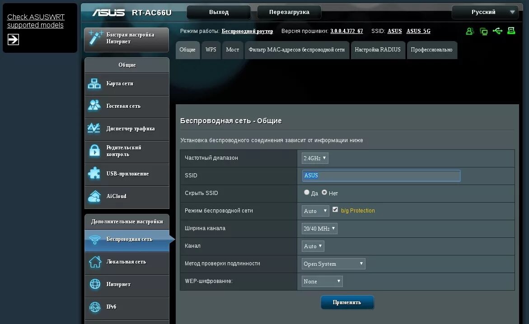This screenshot has width=529, height=324.
Task: Click Быстрая настройка Интернет label
Action: click(x=130, y=38)
